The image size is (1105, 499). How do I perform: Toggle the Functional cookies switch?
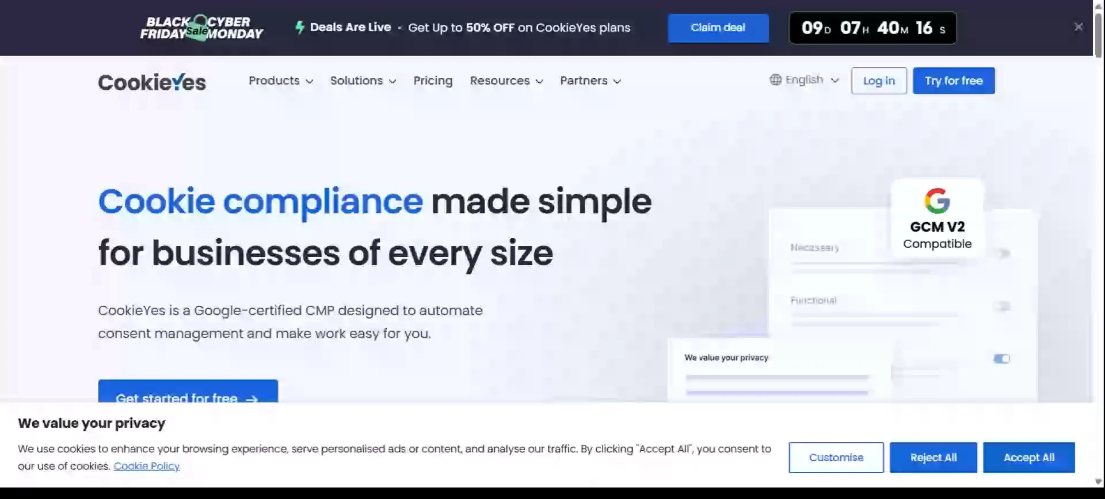(x=1002, y=306)
